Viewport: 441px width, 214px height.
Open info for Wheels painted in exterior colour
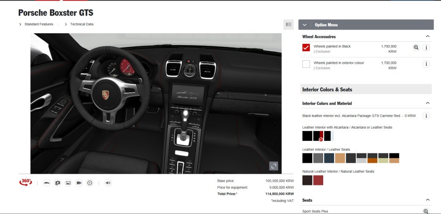[x=426, y=64]
